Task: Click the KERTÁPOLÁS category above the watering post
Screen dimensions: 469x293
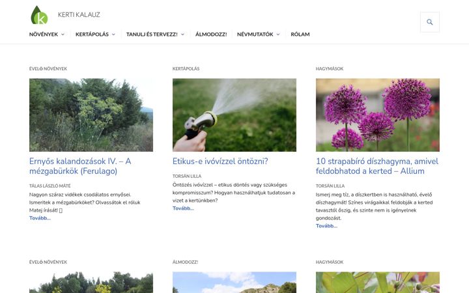Action: point(186,69)
